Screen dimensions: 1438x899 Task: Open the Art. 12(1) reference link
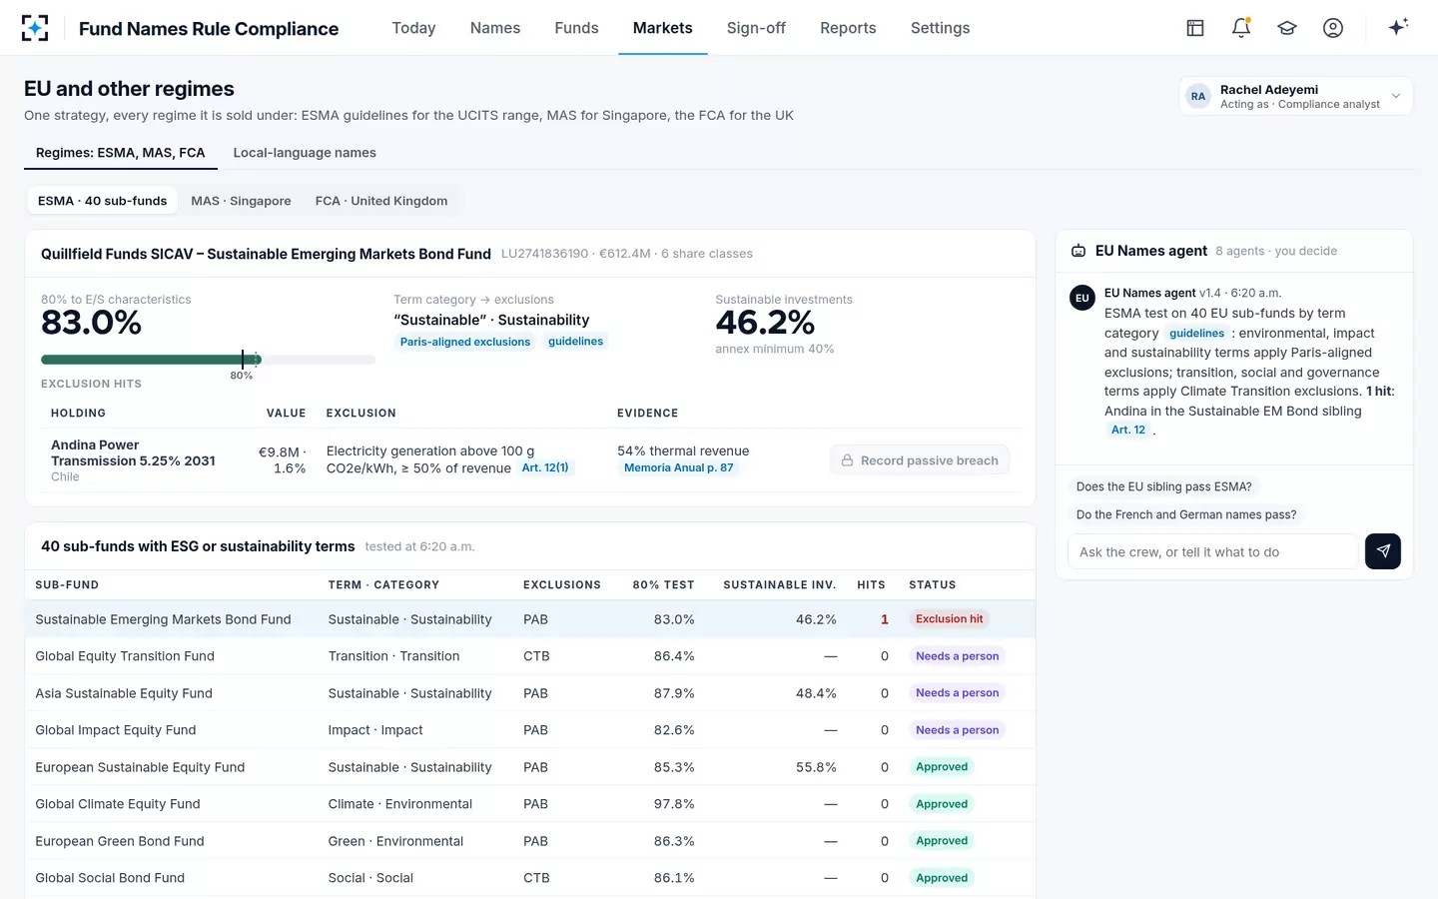pos(545,467)
